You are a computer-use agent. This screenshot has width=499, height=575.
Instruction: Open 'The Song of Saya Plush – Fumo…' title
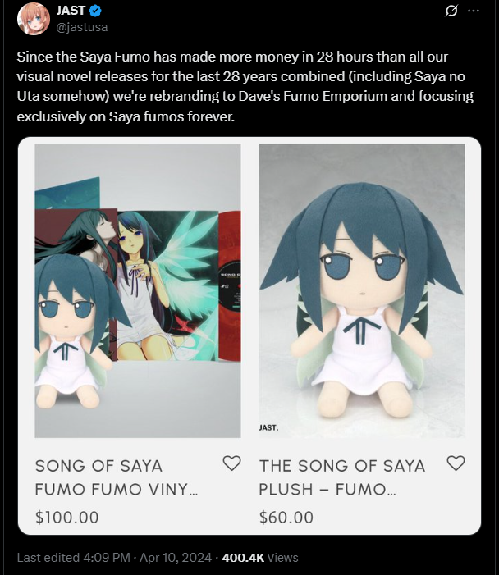tap(342, 477)
